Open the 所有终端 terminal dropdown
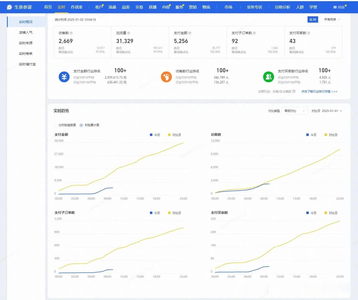Screen dimensions: 358x300 332,20
